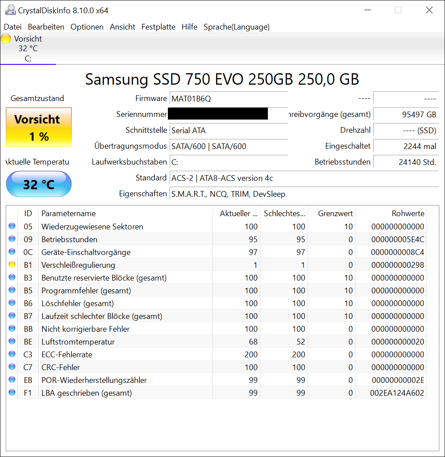Click raw value 002EA124A602
The height and width of the screenshot is (457, 445).
[x=397, y=393]
